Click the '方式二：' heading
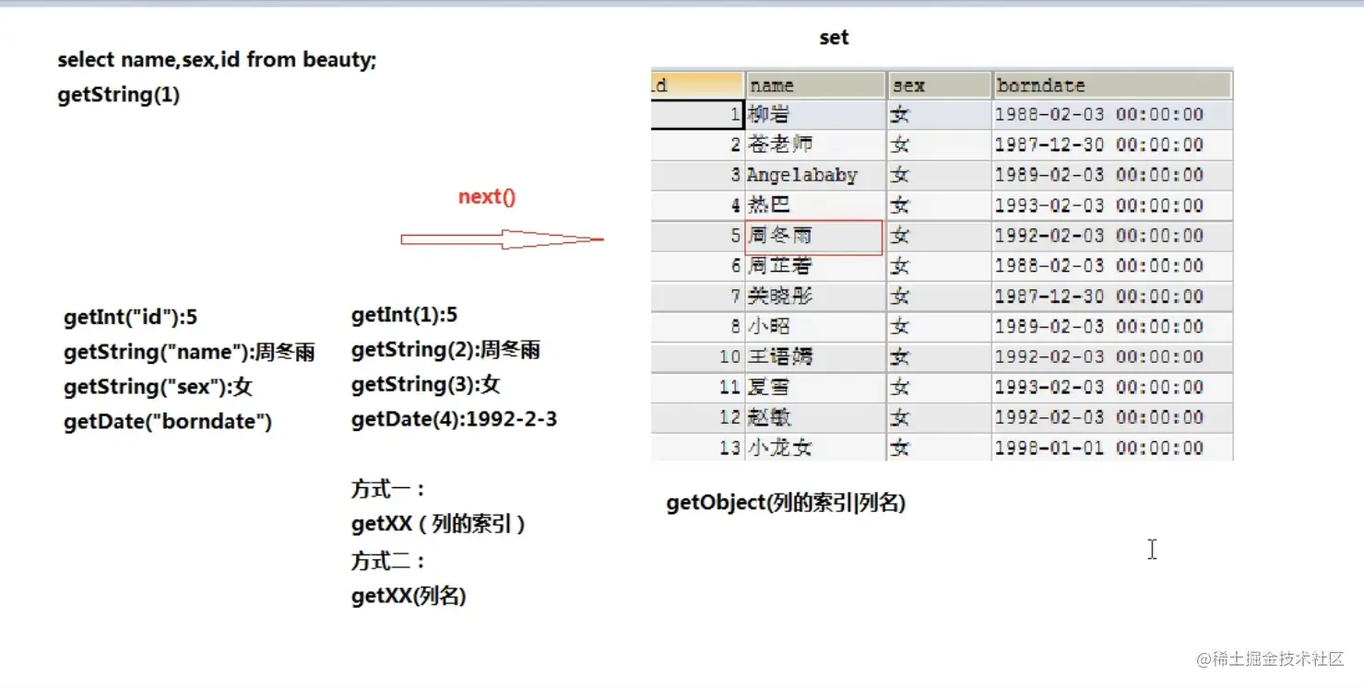1364x688 pixels. click(387, 561)
